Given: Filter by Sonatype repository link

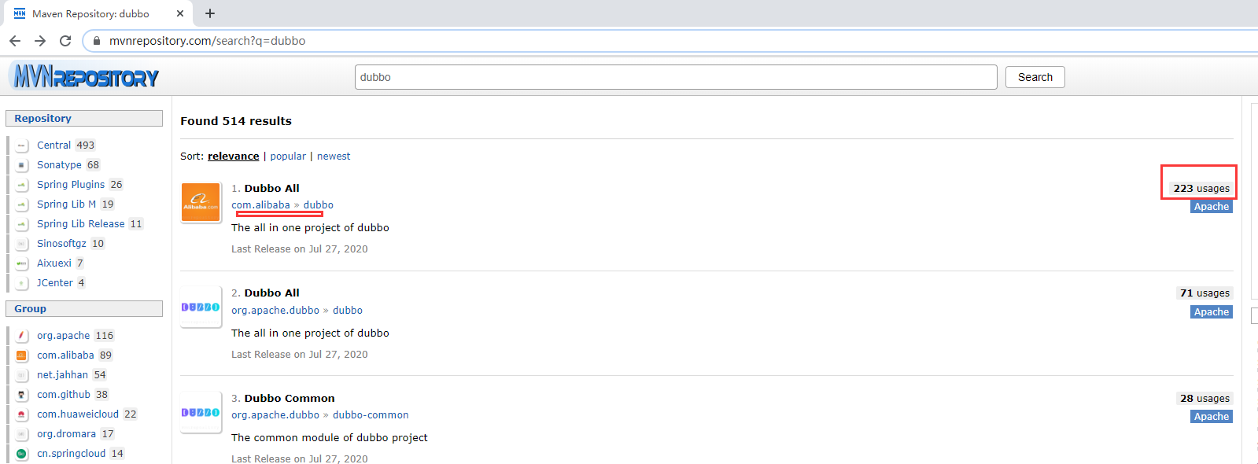Looking at the screenshot, I should (59, 165).
